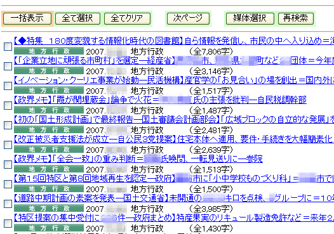
Task: Click the 特区提案の集中受付 headline
Action: [174, 218]
